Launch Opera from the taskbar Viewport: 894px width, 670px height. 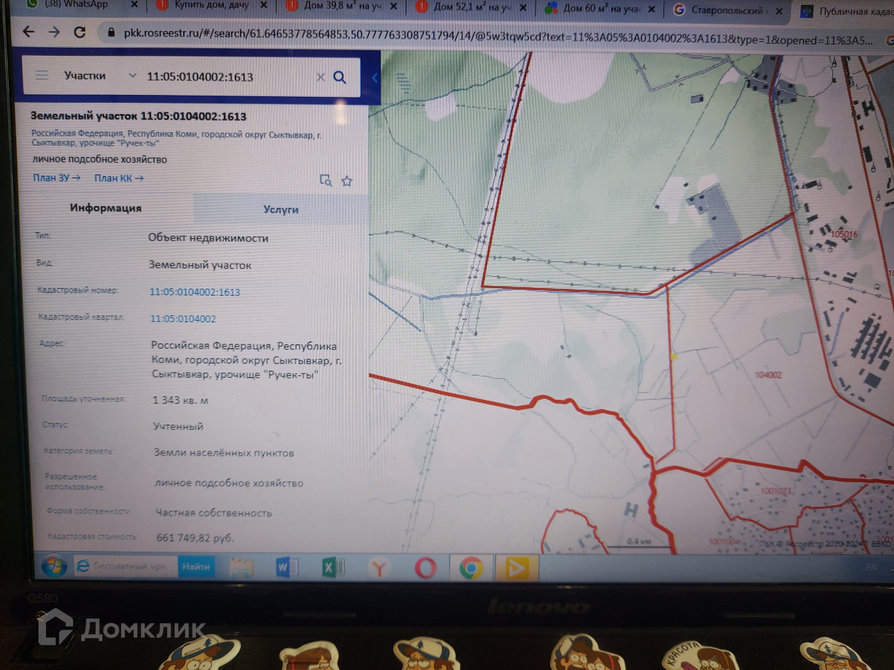(x=425, y=568)
